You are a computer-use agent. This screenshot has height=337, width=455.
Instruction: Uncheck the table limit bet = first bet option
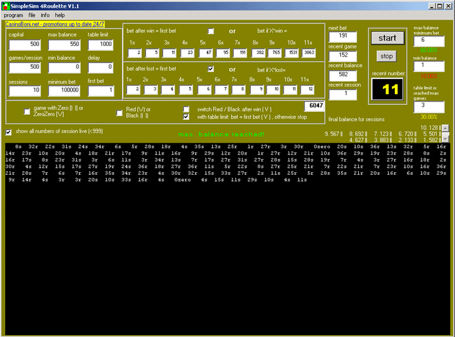186,117
